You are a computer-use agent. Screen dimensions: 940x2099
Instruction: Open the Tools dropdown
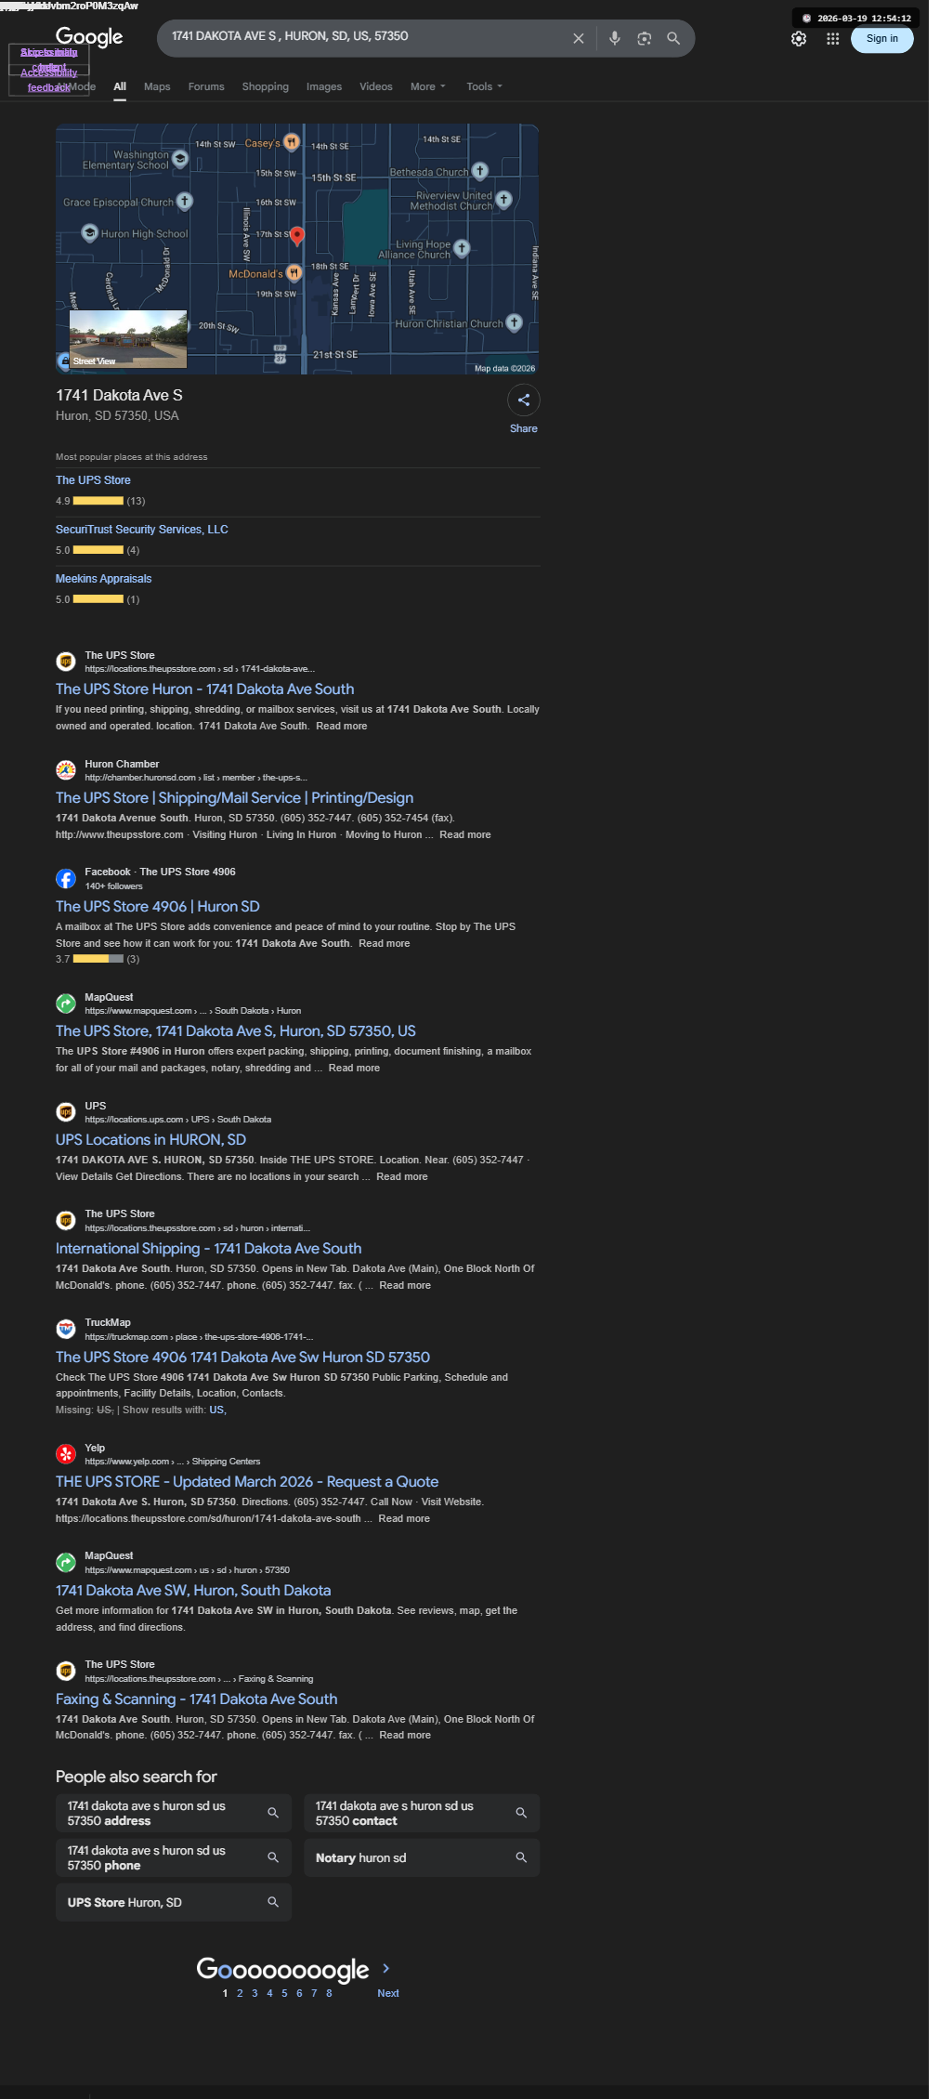484,86
